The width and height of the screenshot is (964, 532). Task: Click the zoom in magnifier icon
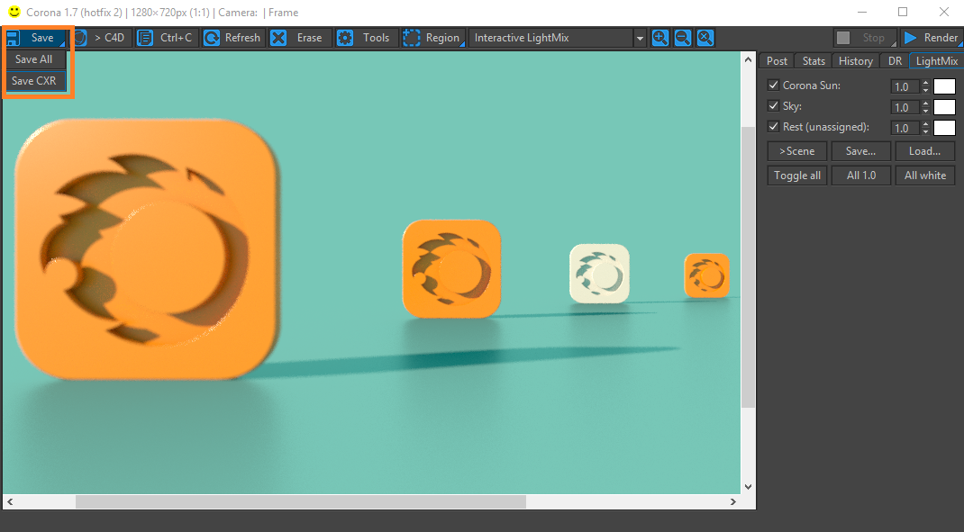(659, 38)
